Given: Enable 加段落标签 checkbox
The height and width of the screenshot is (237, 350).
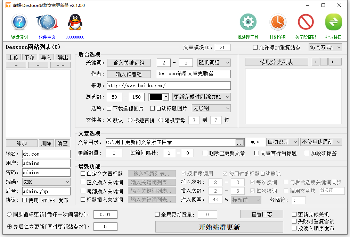Looking at the screenshot, I should tap(307, 153).
